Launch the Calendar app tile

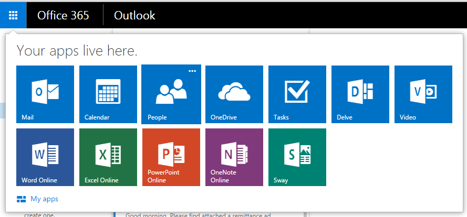pyautogui.click(x=108, y=94)
